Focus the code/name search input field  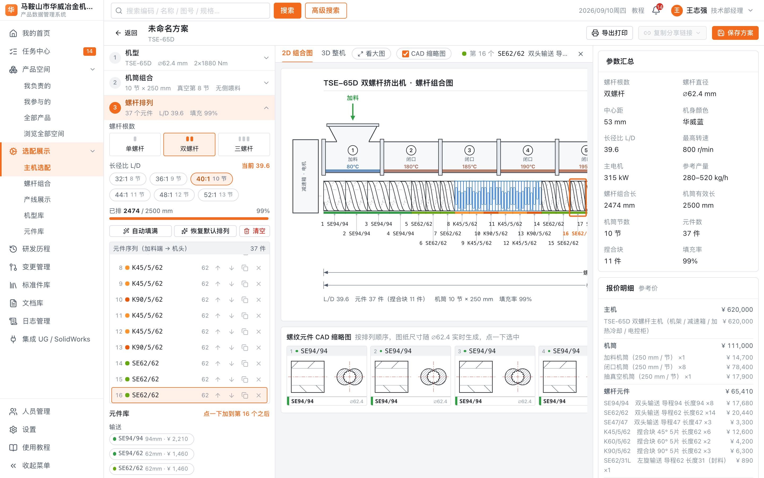tap(190, 10)
